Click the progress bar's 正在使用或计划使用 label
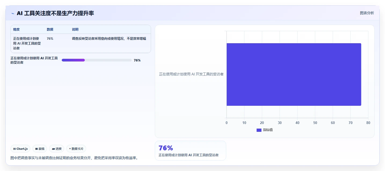 (34, 60)
